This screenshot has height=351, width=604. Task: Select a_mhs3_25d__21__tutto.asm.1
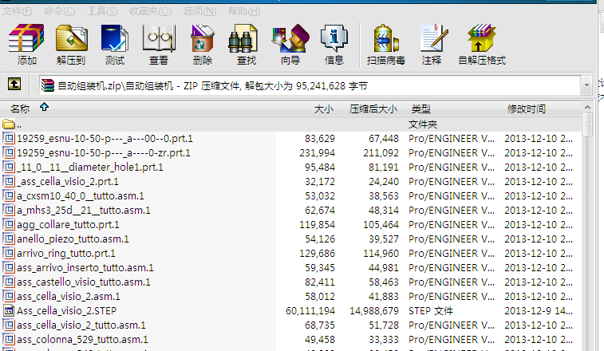[x=84, y=210]
